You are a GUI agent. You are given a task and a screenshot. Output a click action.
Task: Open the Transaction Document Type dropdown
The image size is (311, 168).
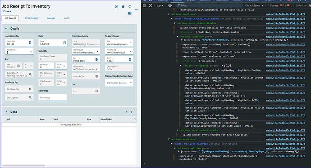point(119,83)
